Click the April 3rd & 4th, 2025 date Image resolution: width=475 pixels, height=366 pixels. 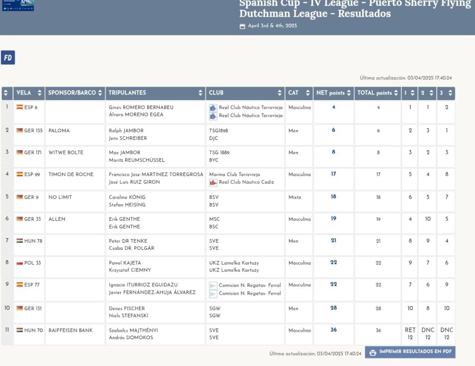point(272,25)
